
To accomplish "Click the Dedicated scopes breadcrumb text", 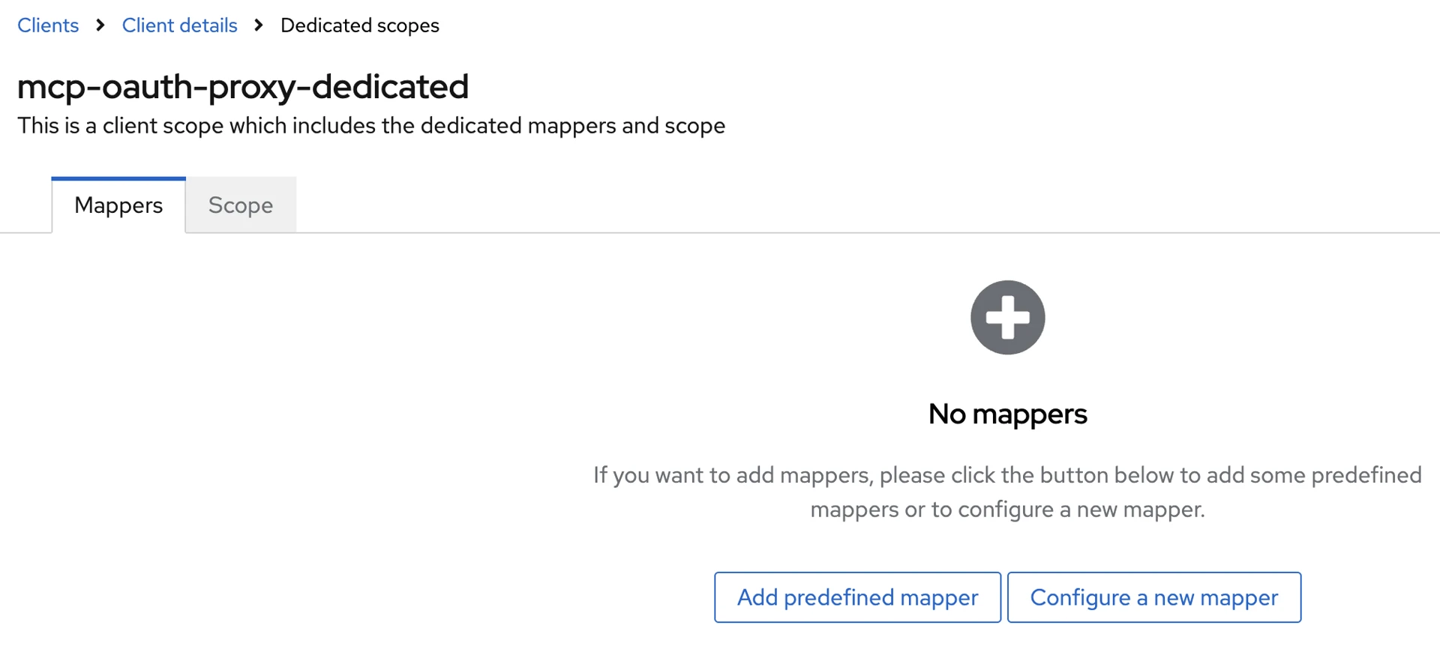I will tap(359, 25).
